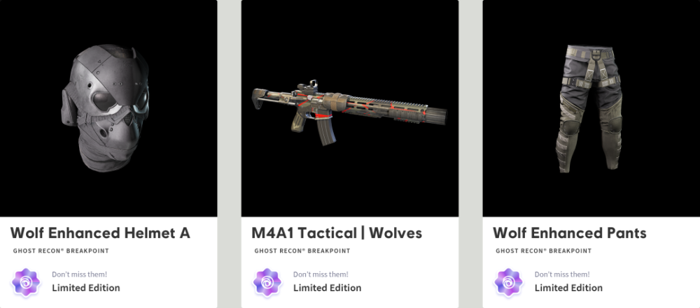The image size is (700, 308).
Task: Open the Wolf Enhanced Pants image
Action: point(589,108)
